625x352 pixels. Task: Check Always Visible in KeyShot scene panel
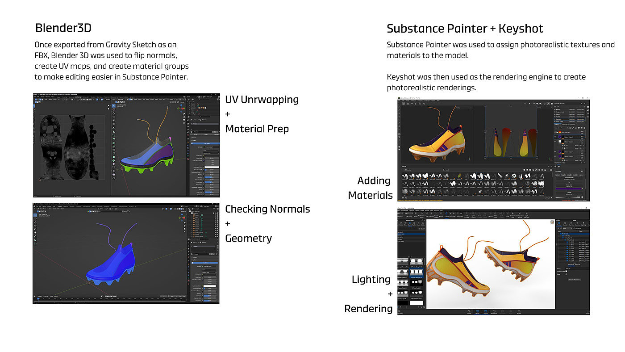pos(567,271)
